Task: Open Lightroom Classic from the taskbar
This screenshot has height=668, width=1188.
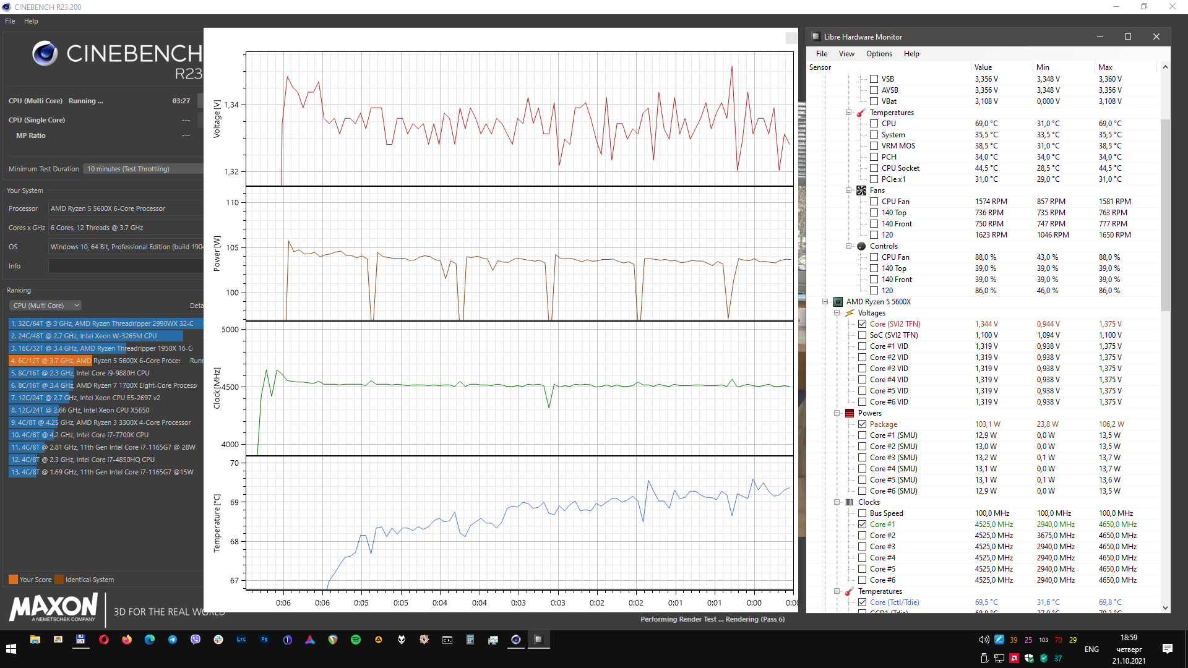Action: 241,640
